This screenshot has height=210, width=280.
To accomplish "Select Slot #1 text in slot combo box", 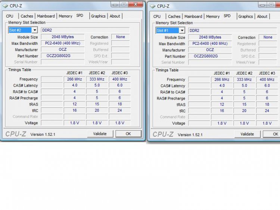I will point(168,30).
